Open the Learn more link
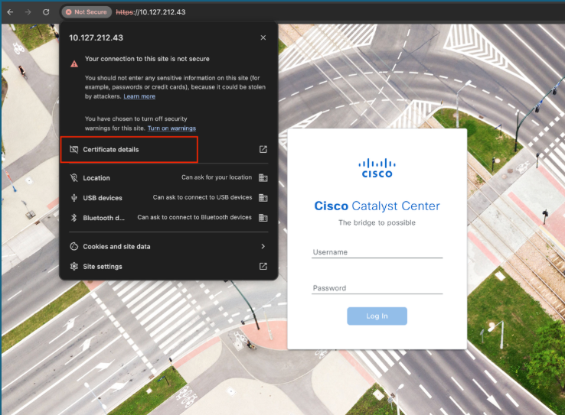Screen dimensions: 565x415 click(139, 96)
